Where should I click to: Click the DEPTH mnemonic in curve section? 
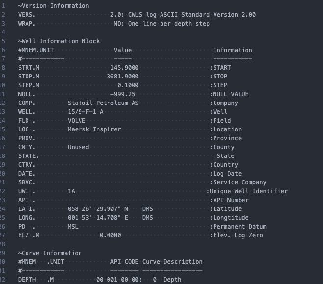click(x=27, y=280)
